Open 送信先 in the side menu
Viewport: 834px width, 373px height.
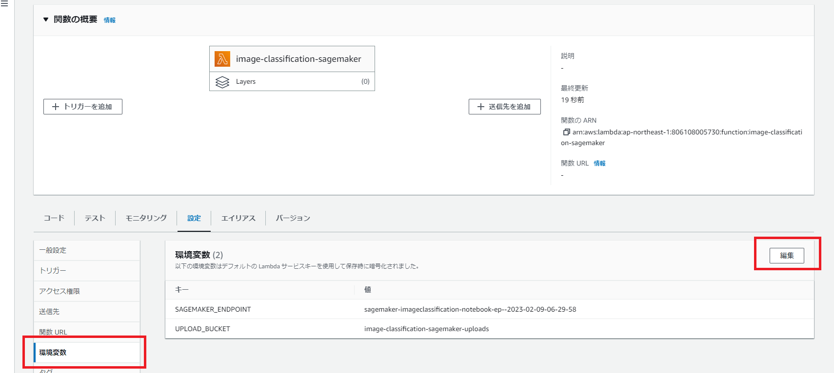tap(87, 312)
